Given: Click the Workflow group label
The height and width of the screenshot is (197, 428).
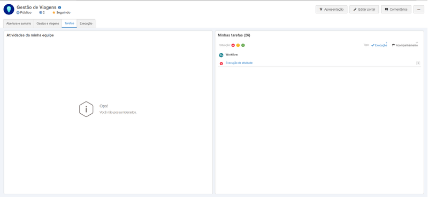Looking at the screenshot, I should (232, 55).
